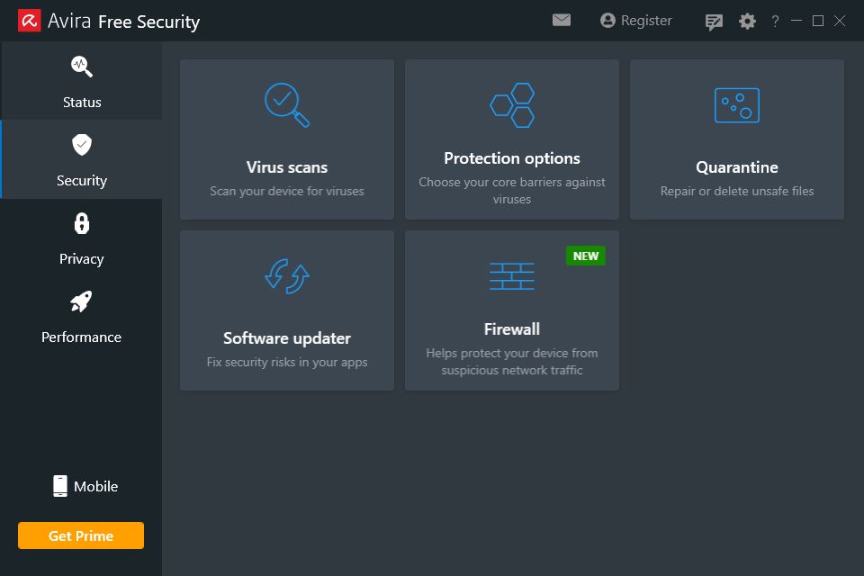Screen dimensions: 864x576
Task: Open Quarantine via its box icon
Action: click(737, 105)
